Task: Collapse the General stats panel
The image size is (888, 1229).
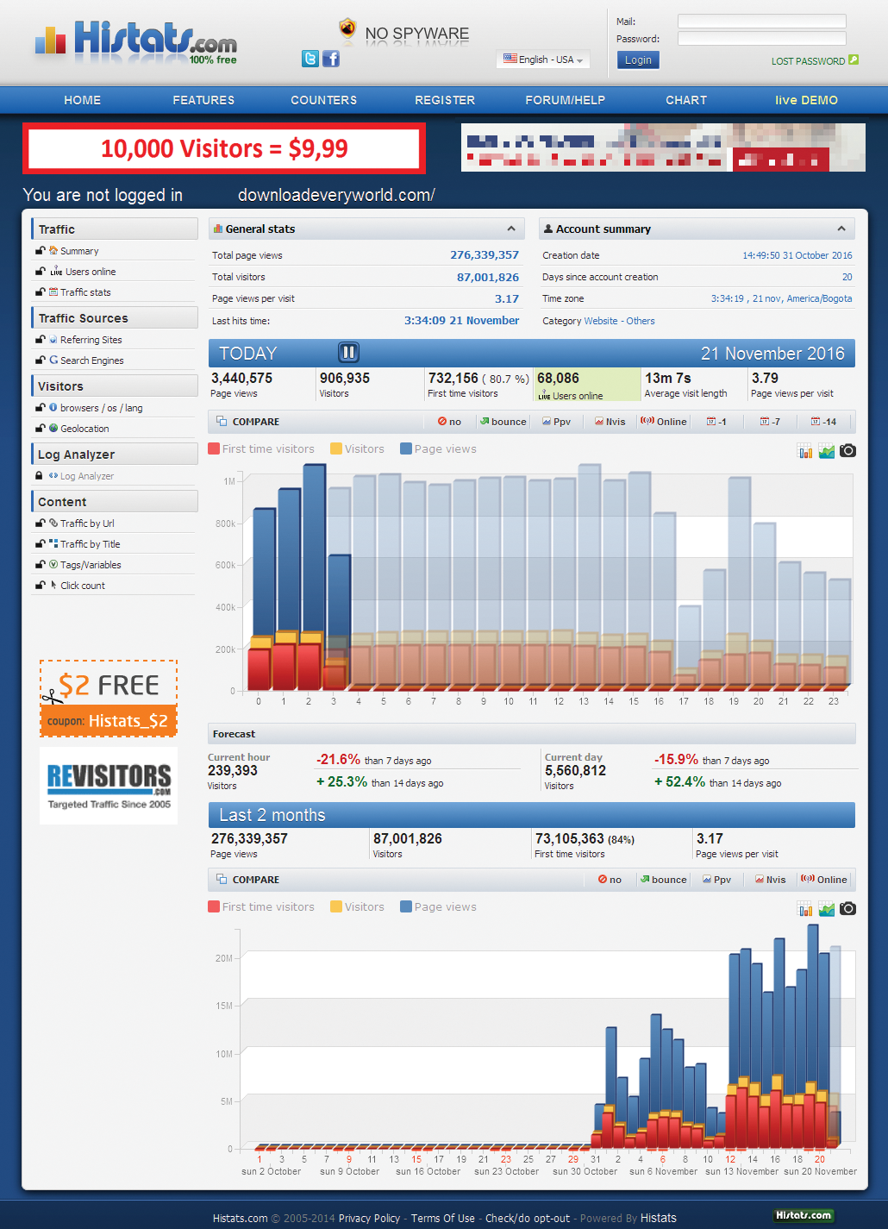Action: (x=511, y=229)
